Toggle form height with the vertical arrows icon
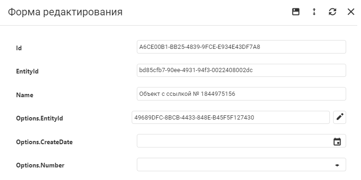361x180 pixels. [x=314, y=12]
